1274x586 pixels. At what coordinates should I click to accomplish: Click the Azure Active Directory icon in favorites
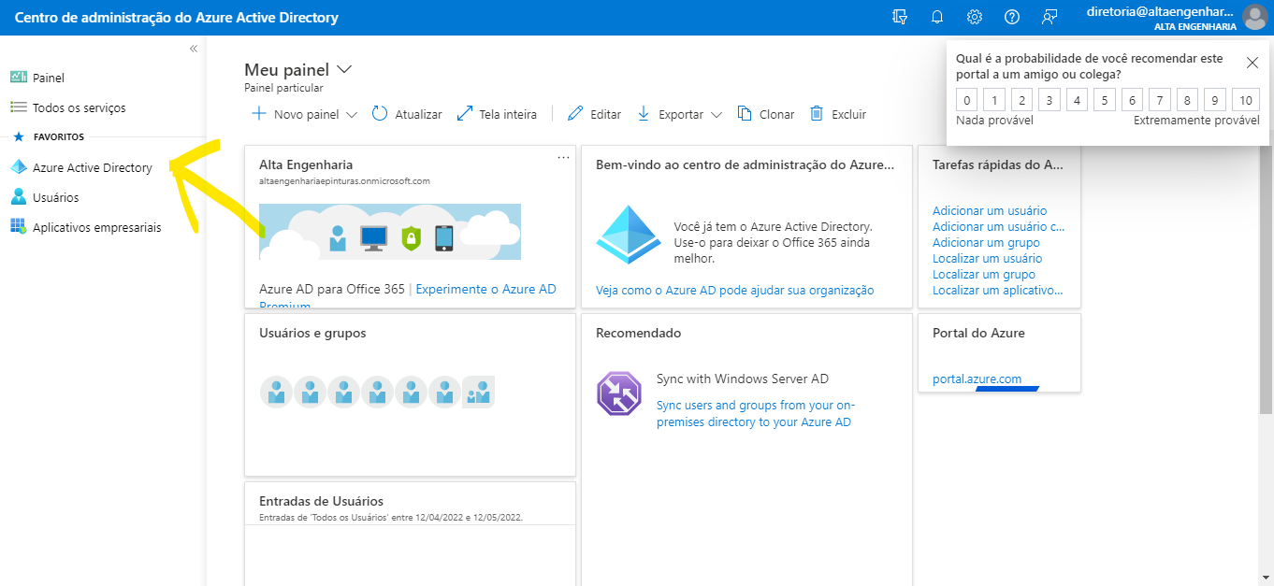[x=18, y=167]
